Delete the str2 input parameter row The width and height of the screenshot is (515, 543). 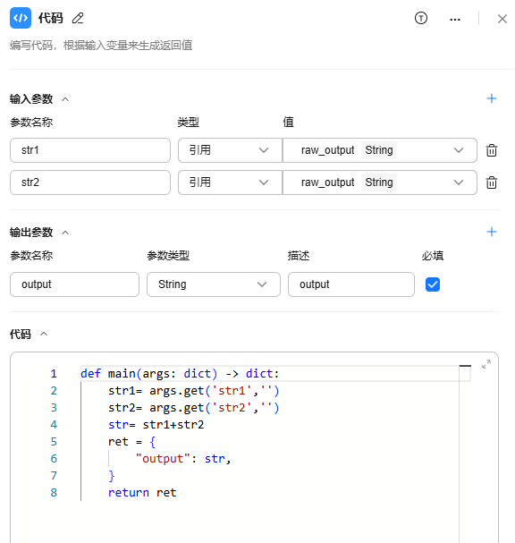click(x=492, y=182)
